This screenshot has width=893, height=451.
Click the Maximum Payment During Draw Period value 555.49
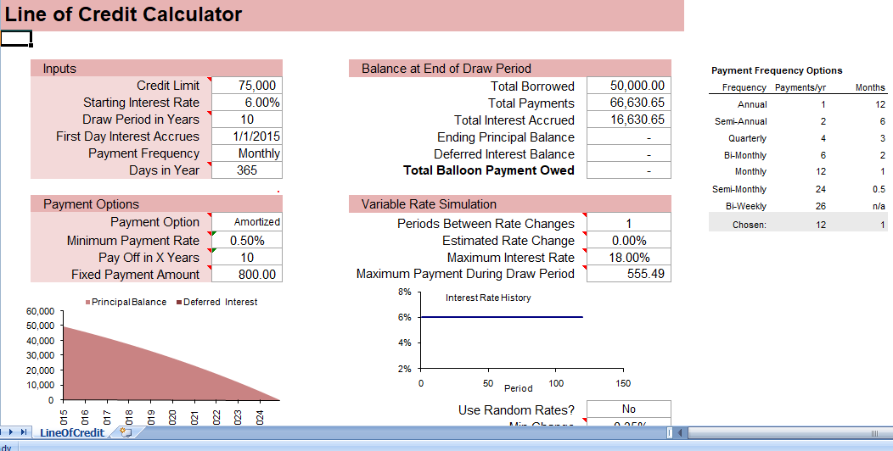(629, 274)
